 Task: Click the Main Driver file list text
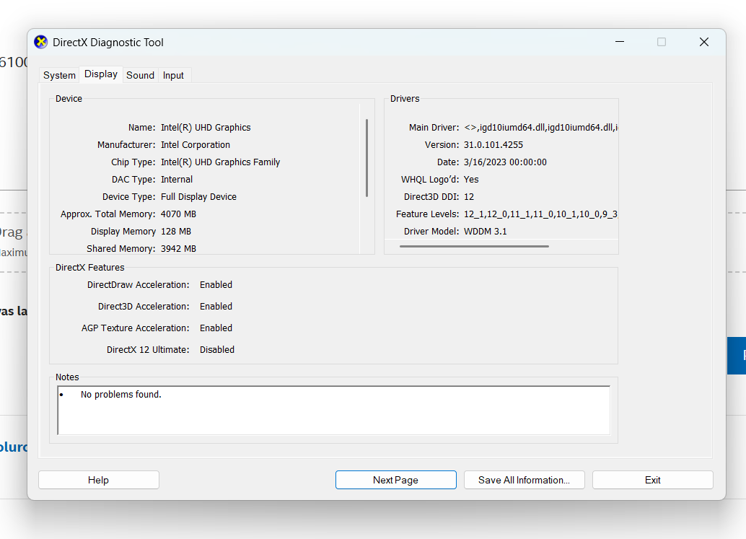pyautogui.click(x=541, y=128)
